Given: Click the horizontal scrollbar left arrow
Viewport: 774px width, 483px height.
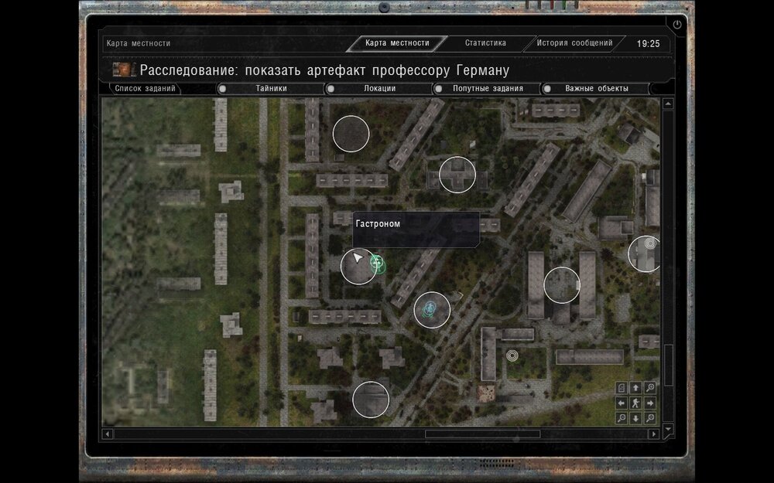Looking at the screenshot, I should coord(108,434).
